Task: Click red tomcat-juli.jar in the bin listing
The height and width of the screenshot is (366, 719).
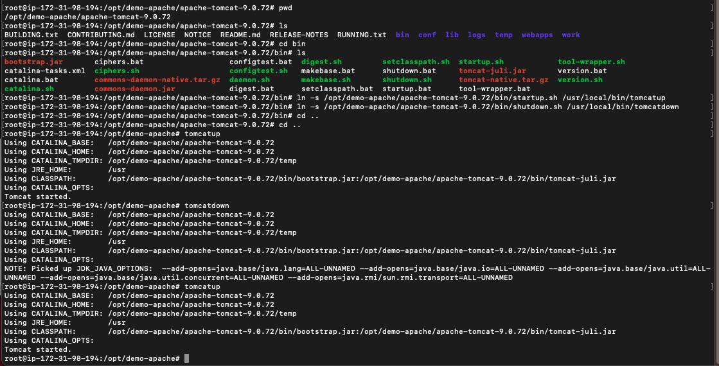Action: 492,71
